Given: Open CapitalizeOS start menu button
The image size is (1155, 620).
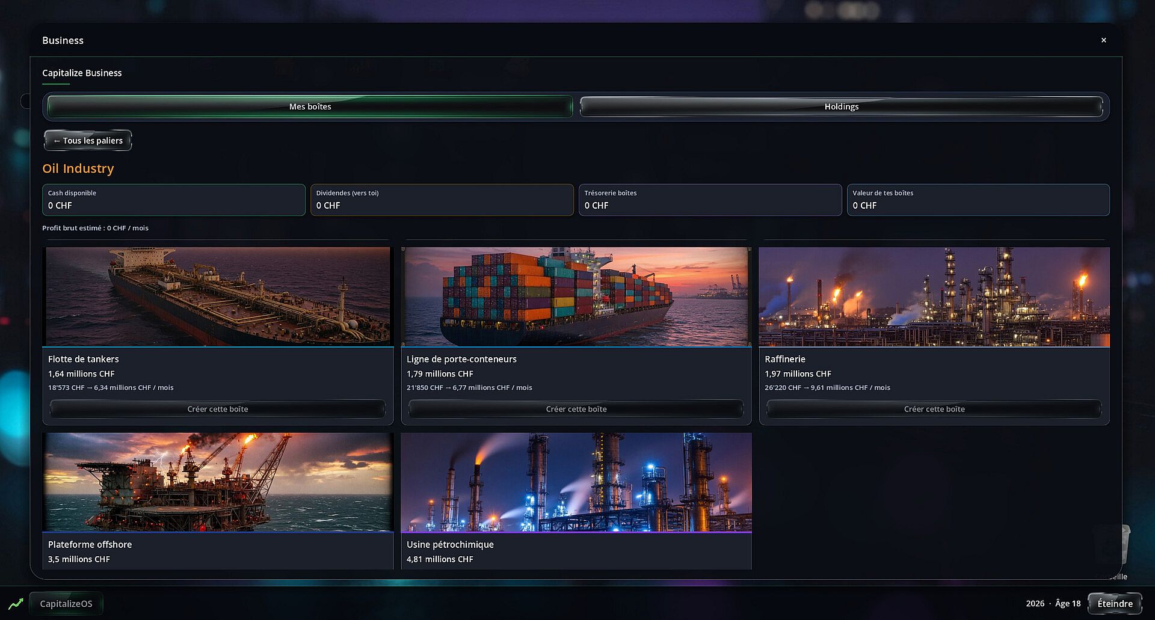Looking at the screenshot, I should click(x=66, y=603).
